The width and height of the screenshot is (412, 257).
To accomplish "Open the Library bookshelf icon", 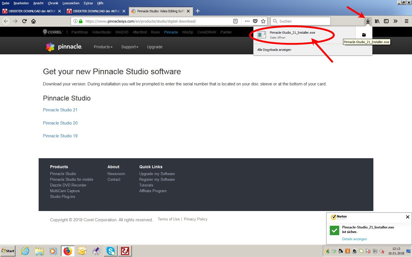I will [377, 21].
